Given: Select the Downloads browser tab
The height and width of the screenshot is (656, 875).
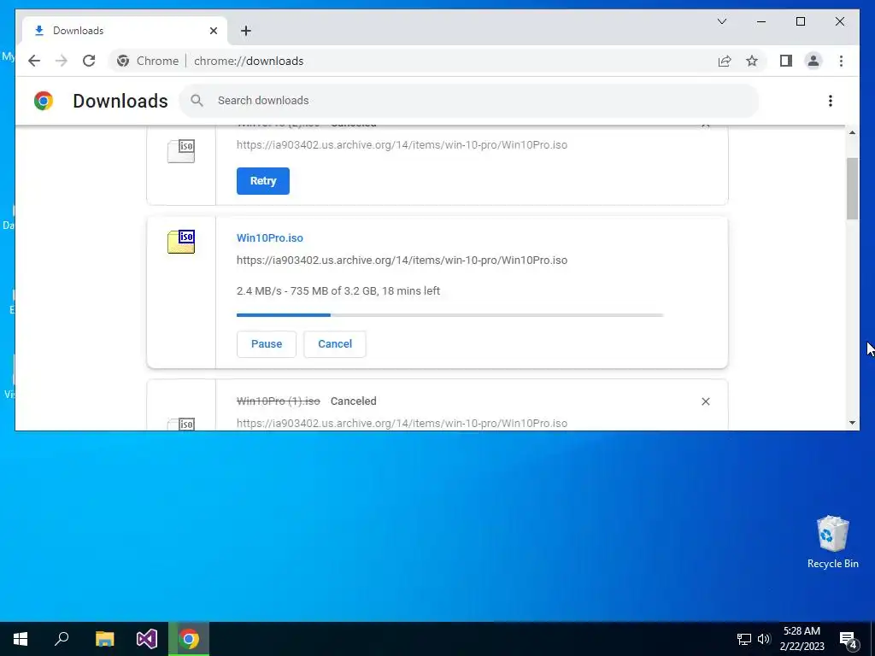Looking at the screenshot, I should 125,31.
